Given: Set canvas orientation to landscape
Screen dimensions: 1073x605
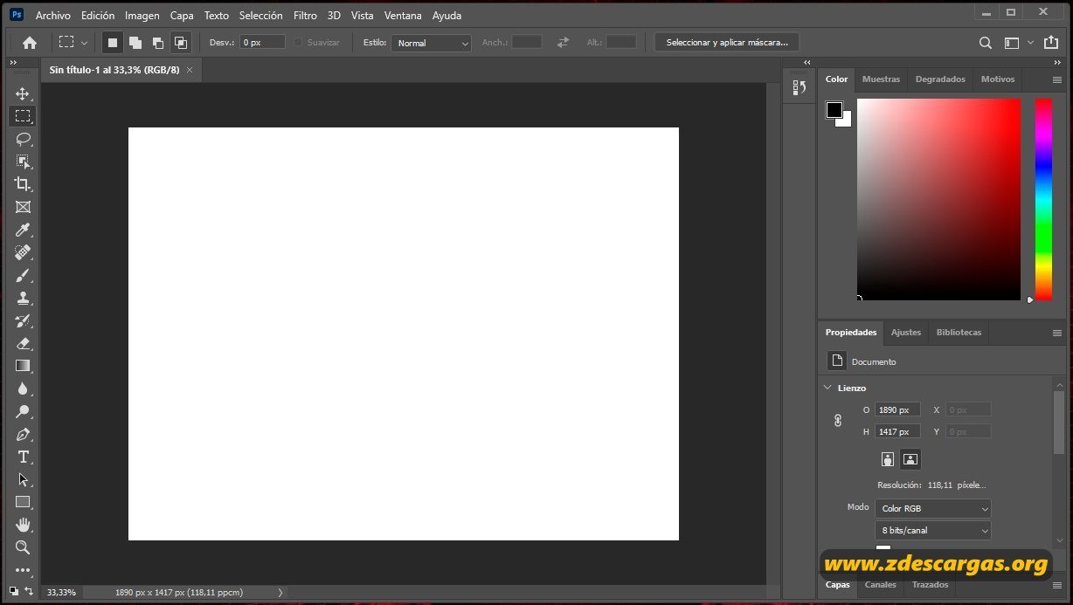Looking at the screenshot, I should tap(910, 459).
